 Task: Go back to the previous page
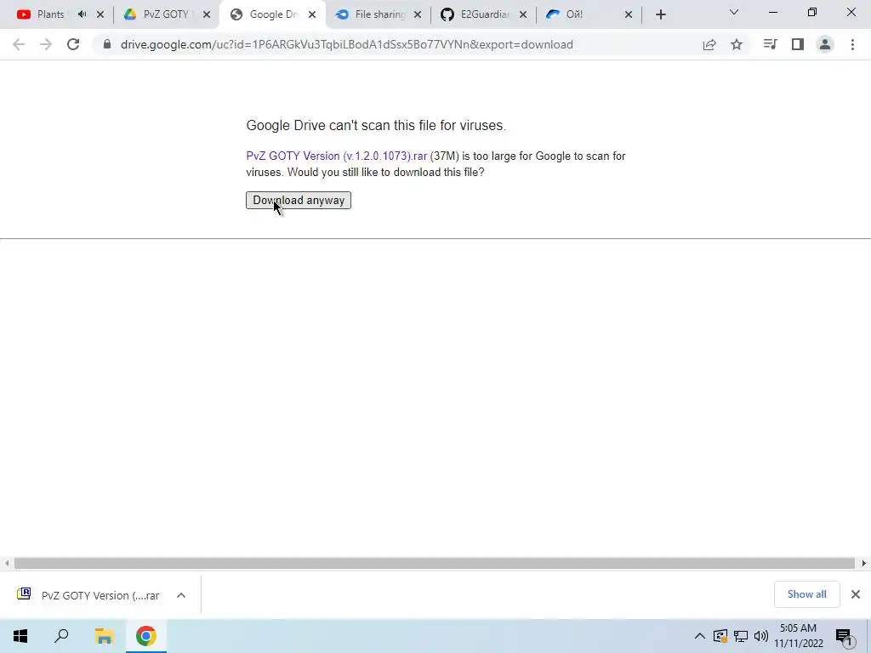19,44
